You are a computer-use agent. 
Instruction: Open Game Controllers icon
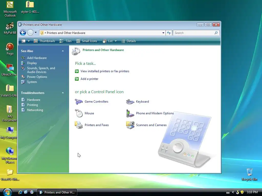tap(79, 102)
